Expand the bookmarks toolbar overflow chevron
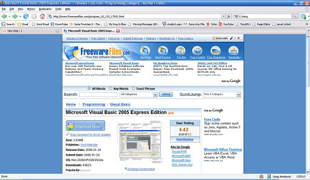310x180 pixels. pos(307,24)
